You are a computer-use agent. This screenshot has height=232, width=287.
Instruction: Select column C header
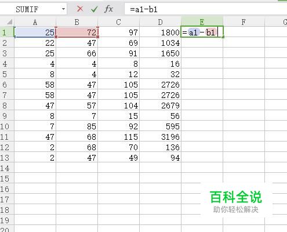(118, 22)
